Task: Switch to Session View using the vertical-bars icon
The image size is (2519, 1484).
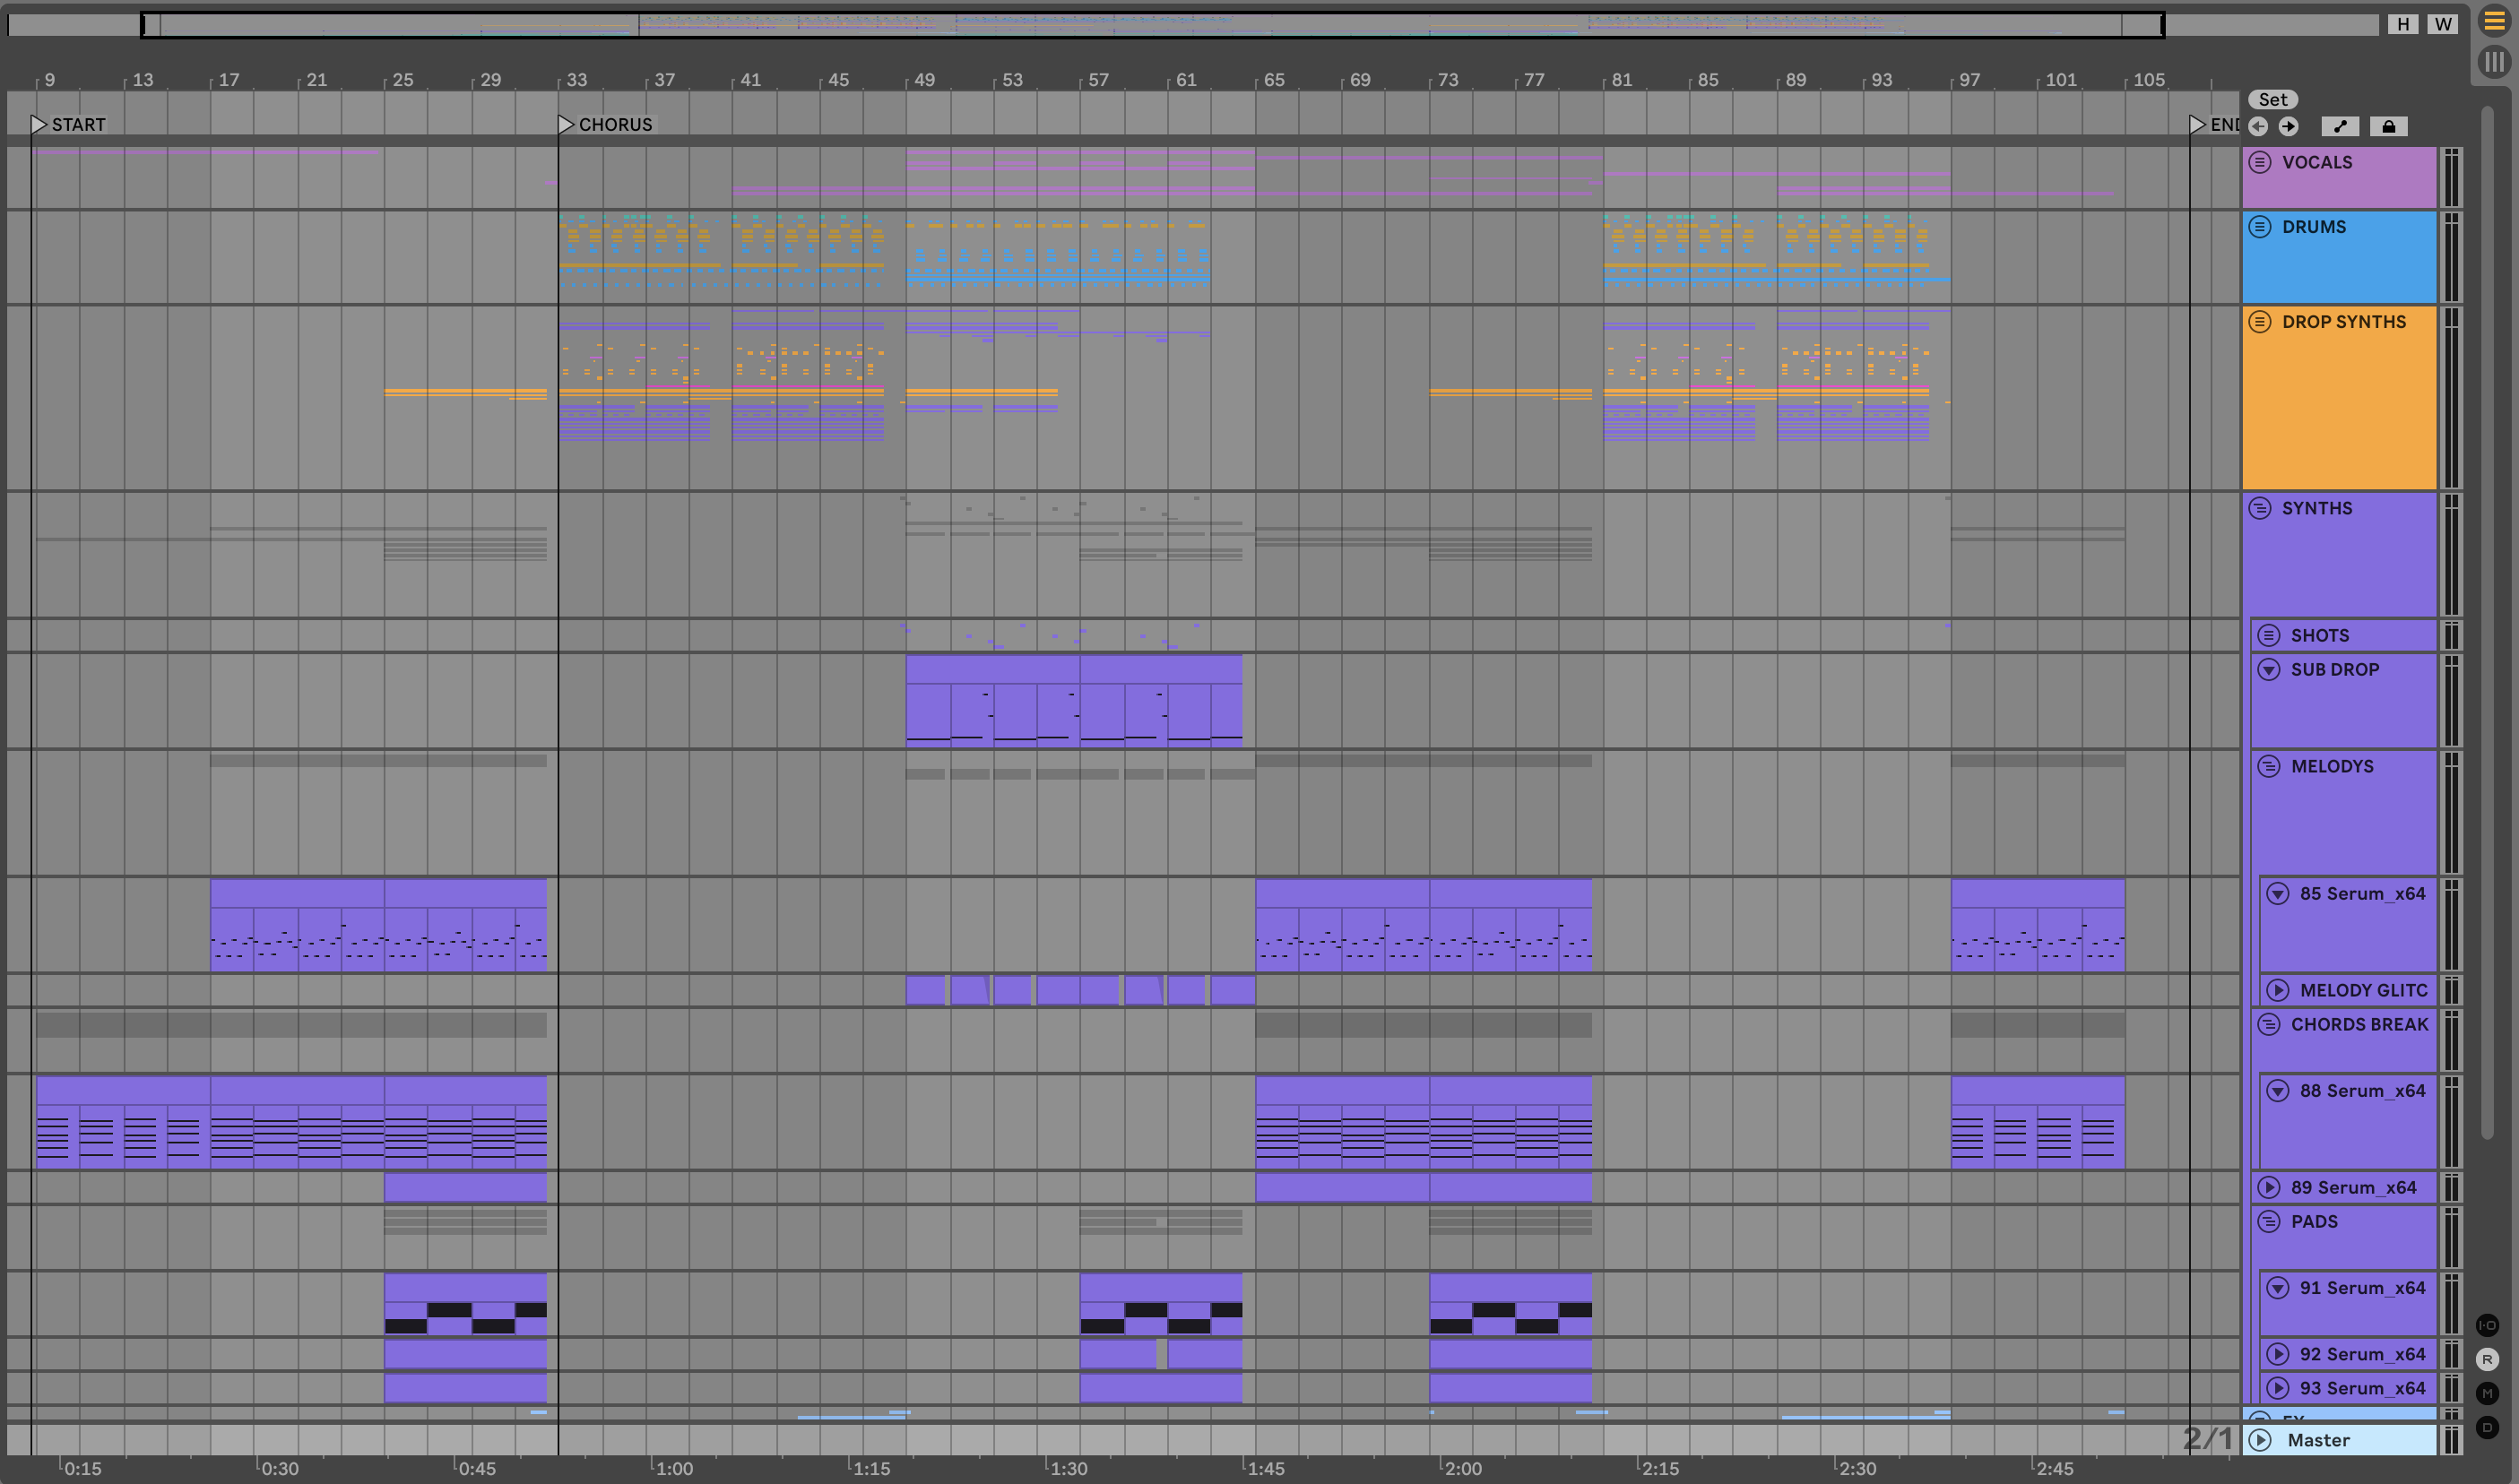Action: (x=2494, y=62)
